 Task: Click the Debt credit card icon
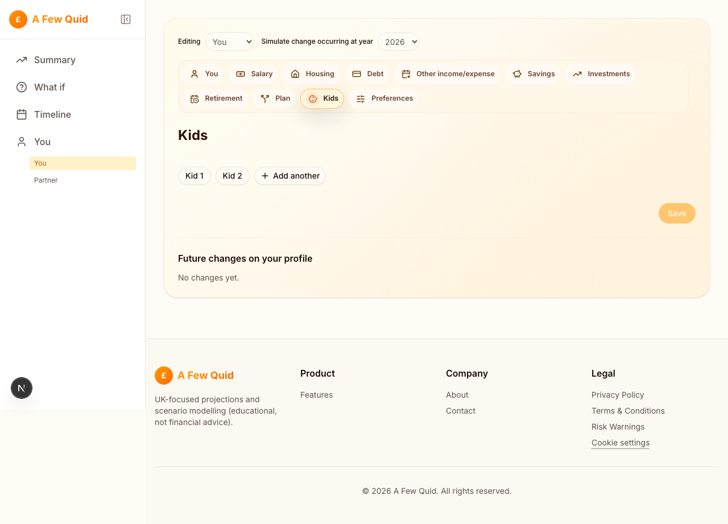(357, 74)
